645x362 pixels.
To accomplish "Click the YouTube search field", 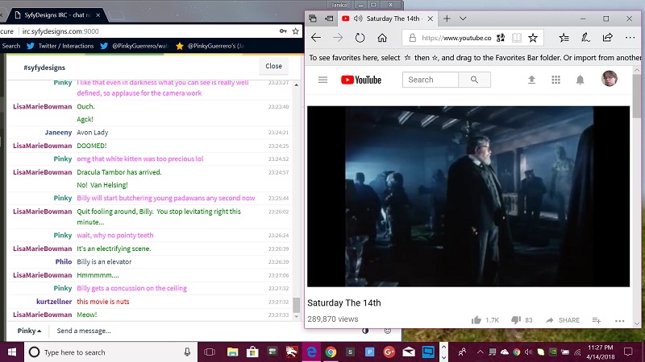I will coord(431,80).
